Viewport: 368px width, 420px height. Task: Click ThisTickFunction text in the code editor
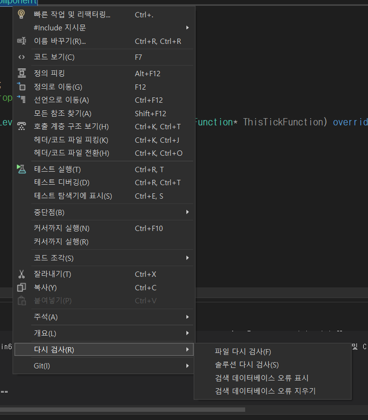(283, 122)
